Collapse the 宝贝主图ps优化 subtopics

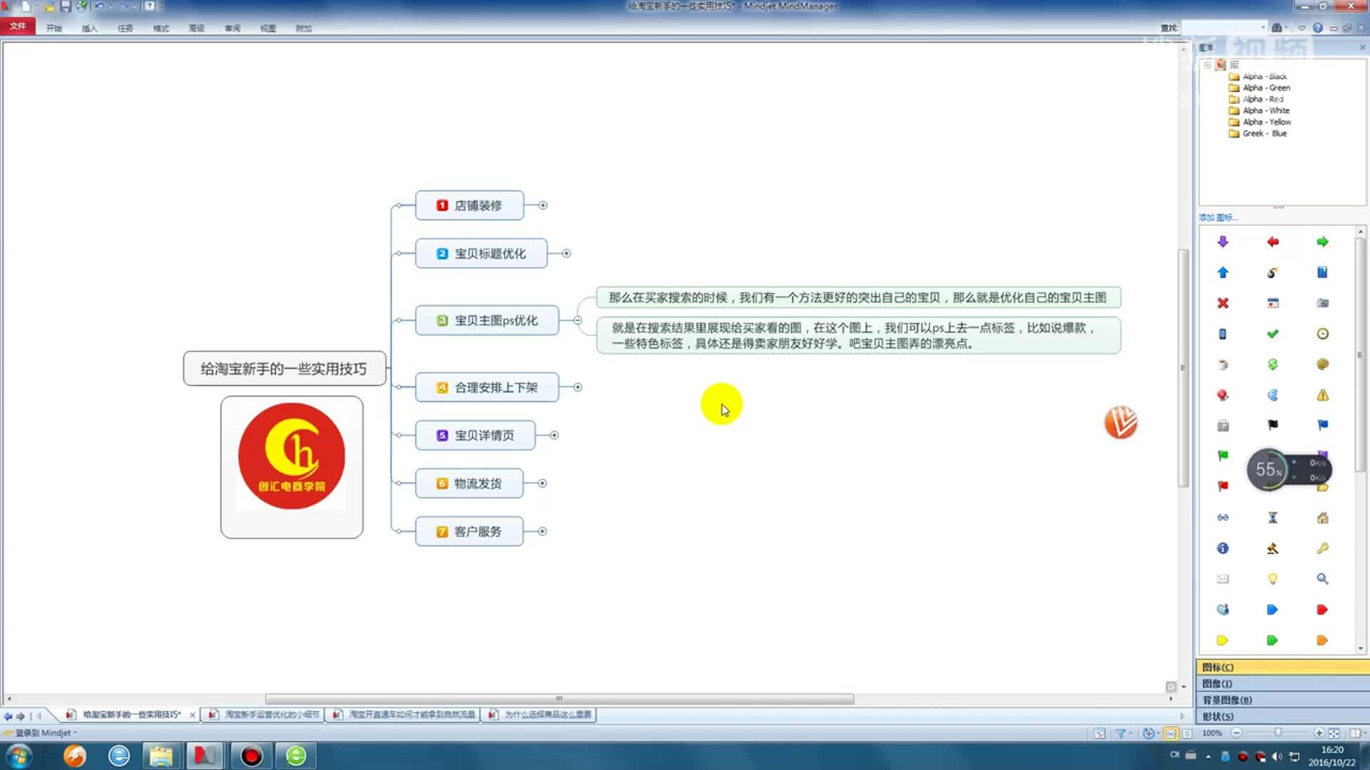578,320
